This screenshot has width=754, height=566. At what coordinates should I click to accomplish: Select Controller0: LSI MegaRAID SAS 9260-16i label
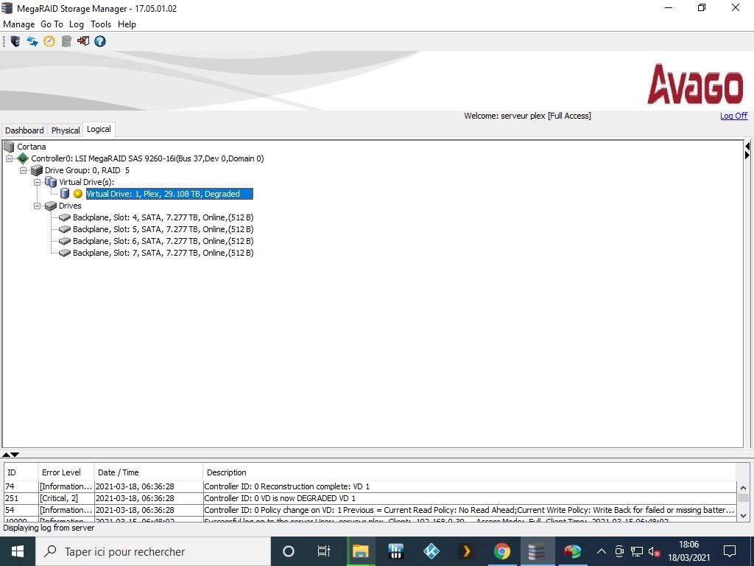(147, 158)
